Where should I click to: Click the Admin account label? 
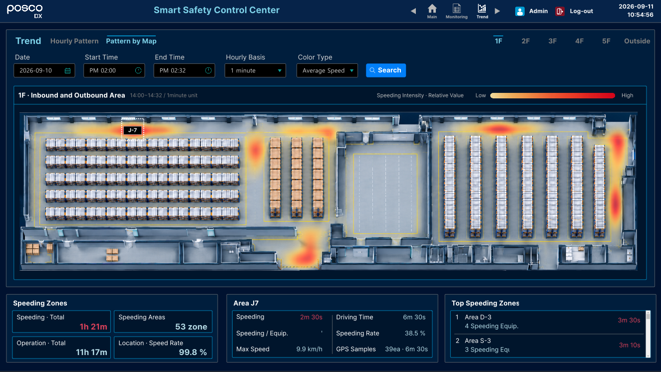[x=538, y=11]
